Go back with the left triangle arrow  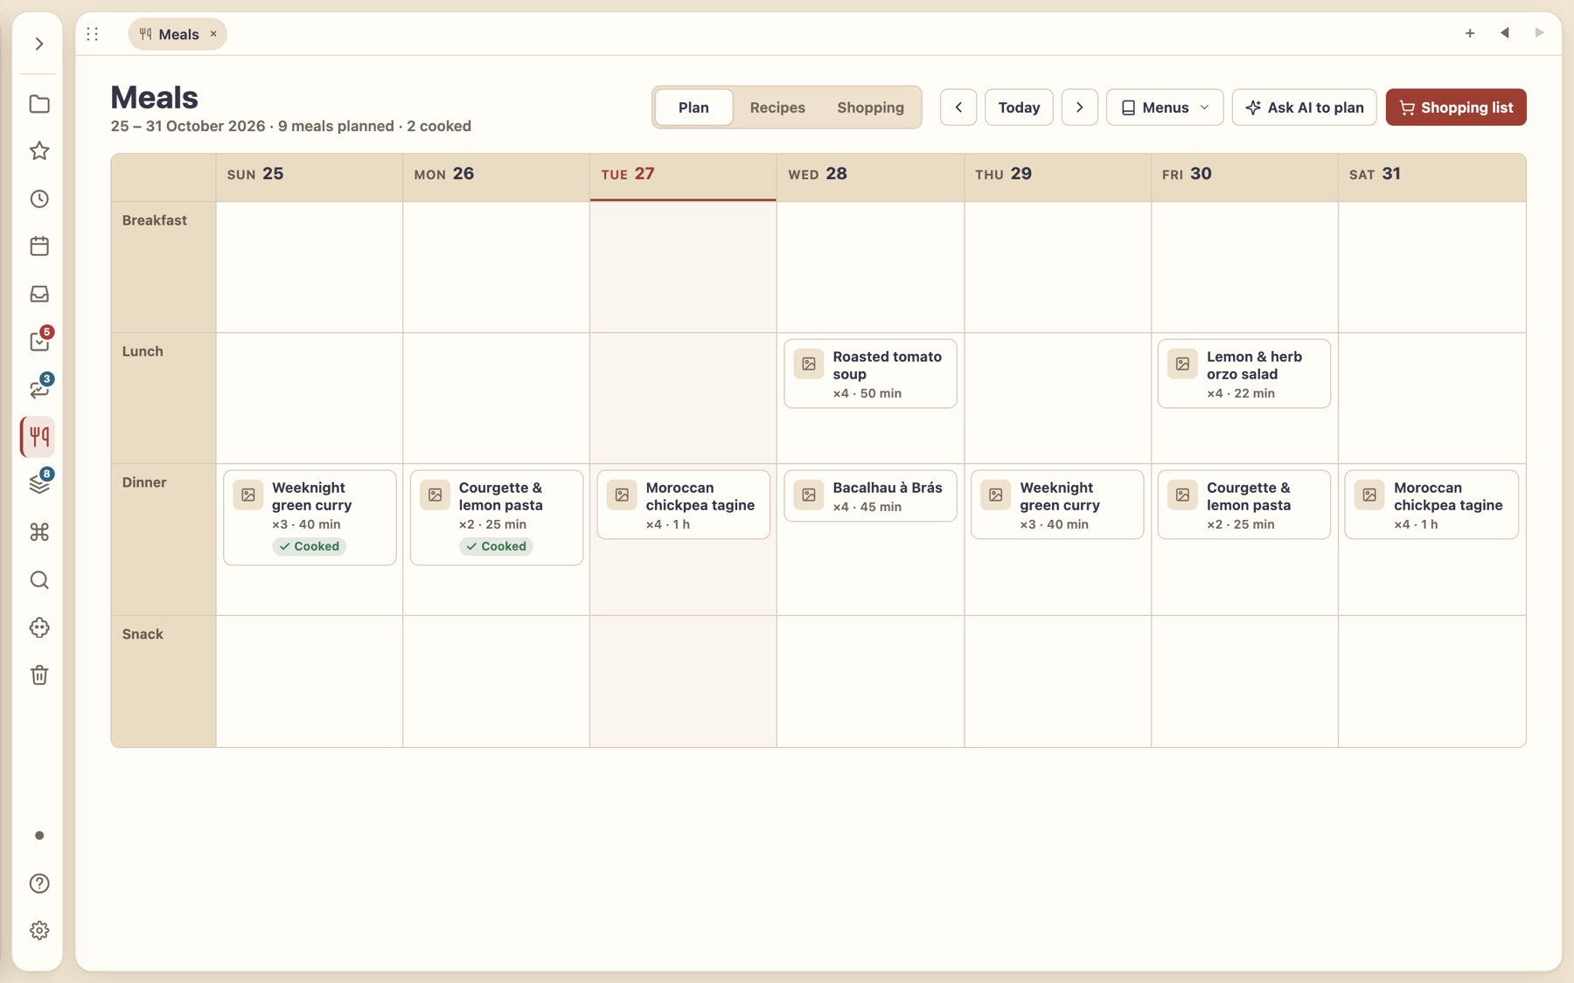pyautogui.click(x=1505, y=33)
